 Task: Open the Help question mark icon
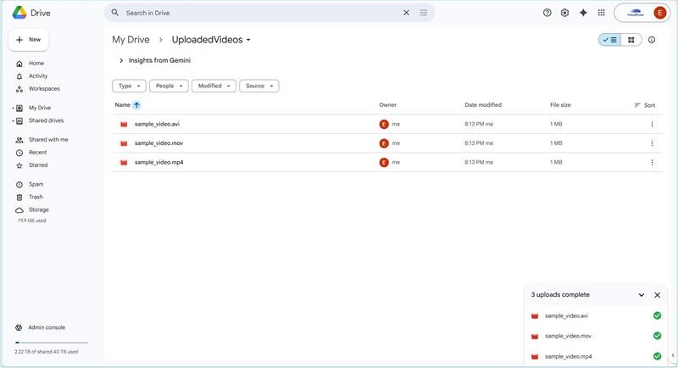click(547, 13)
